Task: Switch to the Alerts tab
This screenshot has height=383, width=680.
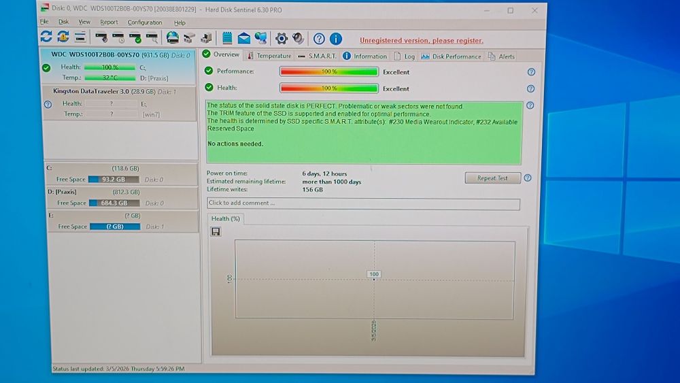Action: [x=501, y=56]
